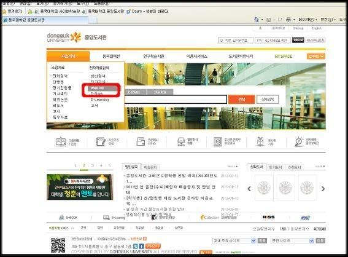This screenshot has width=348, height=257.
Task: Go to banner slide number 4
Action: [x=101, y=165]
